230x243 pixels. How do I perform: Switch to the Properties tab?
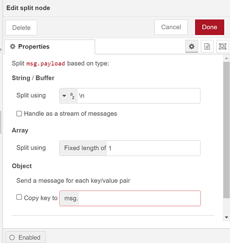coord(49,47)
